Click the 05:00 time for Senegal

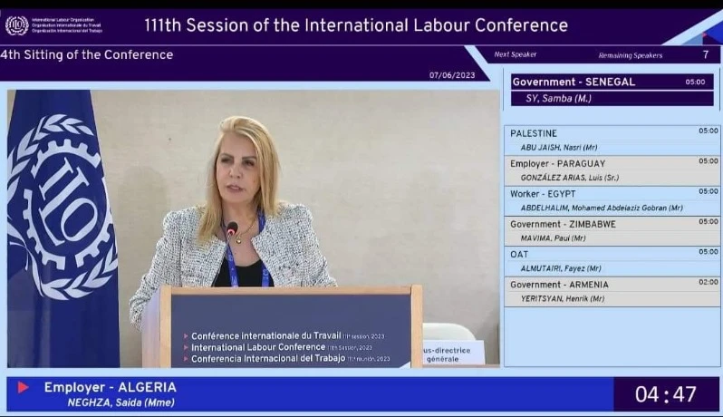(695, 82)
